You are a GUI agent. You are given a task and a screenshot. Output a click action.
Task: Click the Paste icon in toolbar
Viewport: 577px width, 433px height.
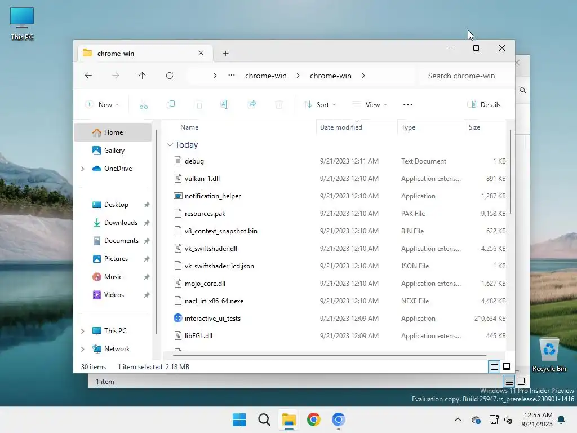pyautogui.click(x=199, y=105)
